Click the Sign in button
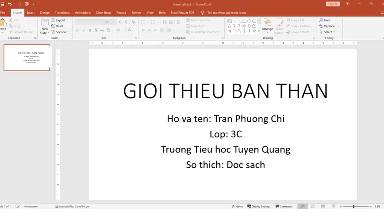This screenshot has width=384, height=216. point(333,4)
